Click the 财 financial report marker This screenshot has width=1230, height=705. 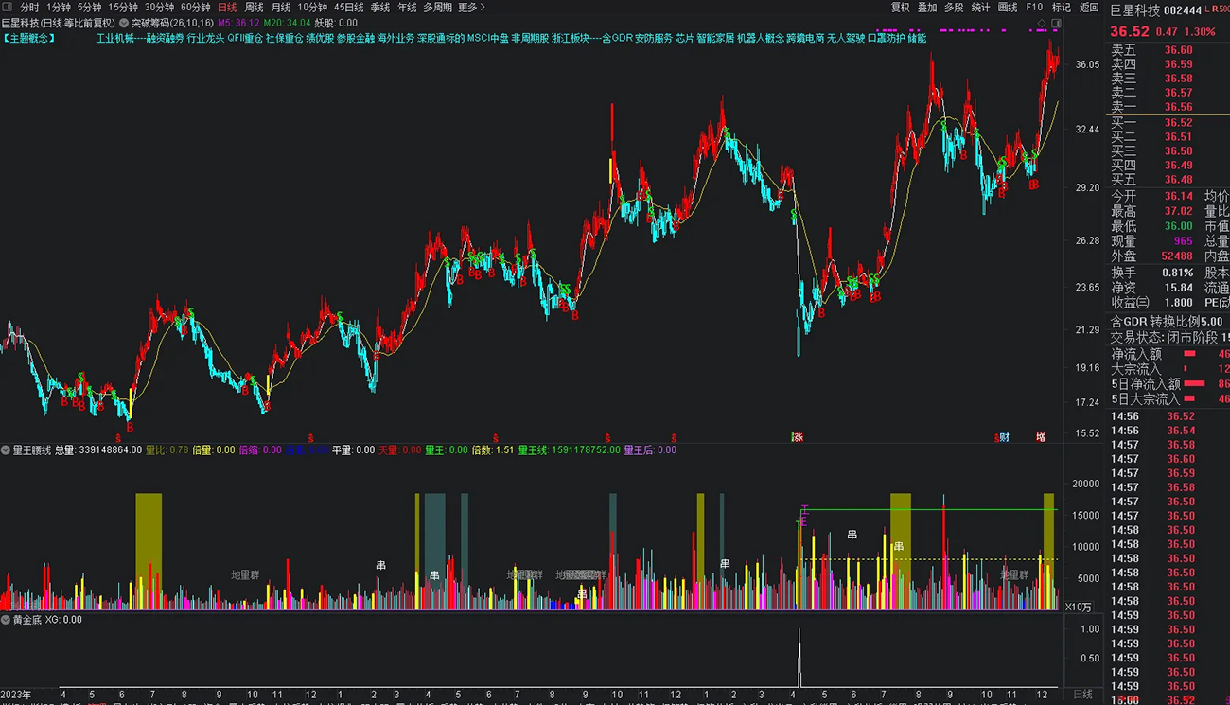click(1003, 437)
